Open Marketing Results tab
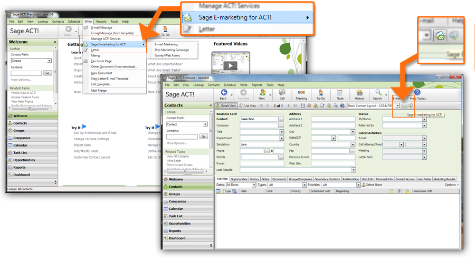 444,179
